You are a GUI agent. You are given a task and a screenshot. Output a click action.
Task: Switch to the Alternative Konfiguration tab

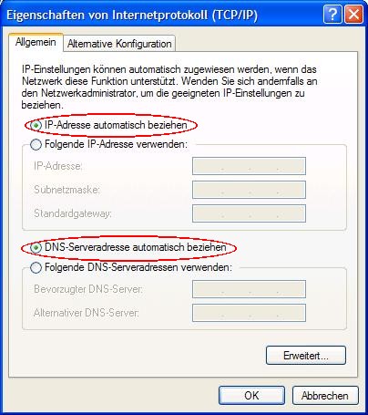[x=119, y=44]
